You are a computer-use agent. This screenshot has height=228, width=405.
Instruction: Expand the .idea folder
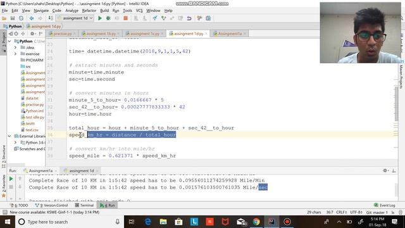coord(15,47)
